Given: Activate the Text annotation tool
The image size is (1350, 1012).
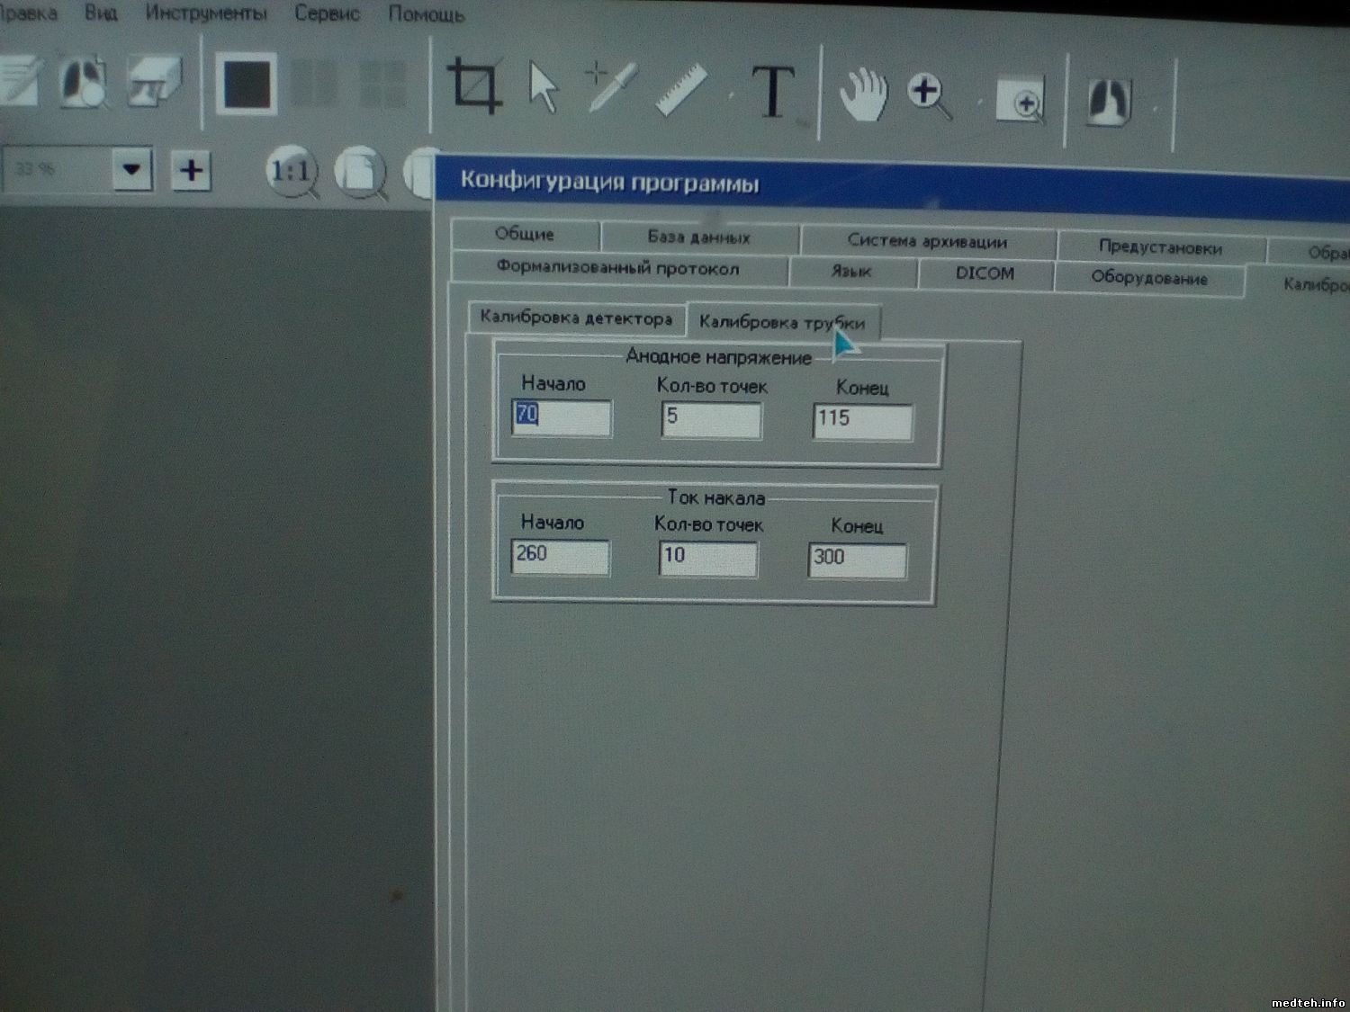Looking at the screenshot, I should click(772, 91).
